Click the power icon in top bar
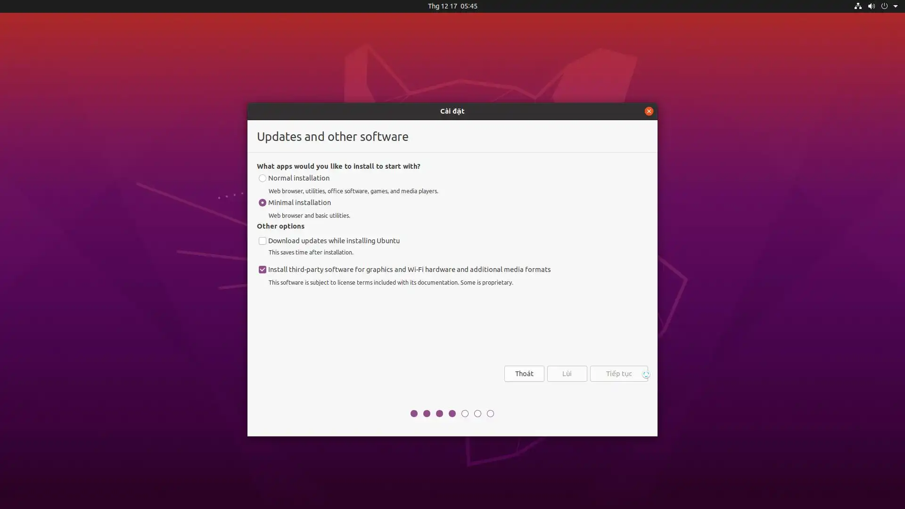The width and height of the screenshot is (905, 509). coord(884,6)
